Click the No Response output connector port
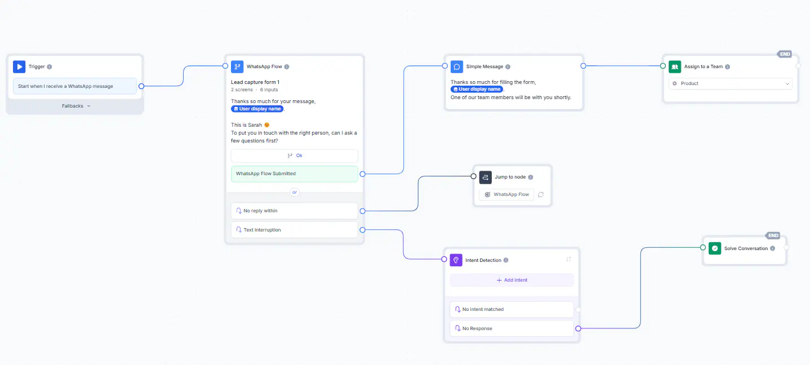The height and width of the screenshot is (365, 810). click(x=578, y=328)
